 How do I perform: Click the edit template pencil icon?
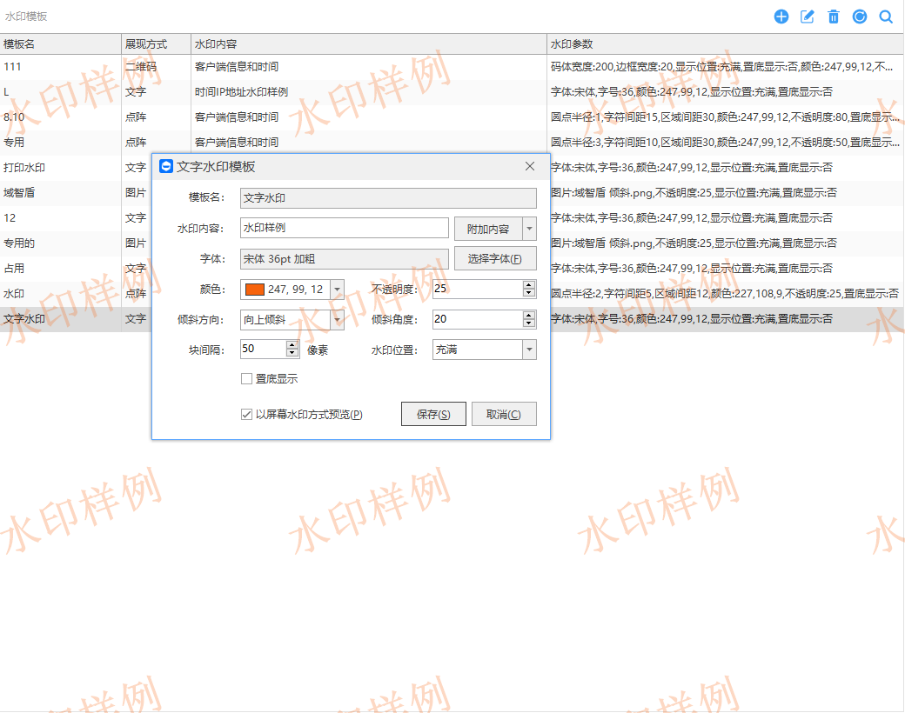807,17
